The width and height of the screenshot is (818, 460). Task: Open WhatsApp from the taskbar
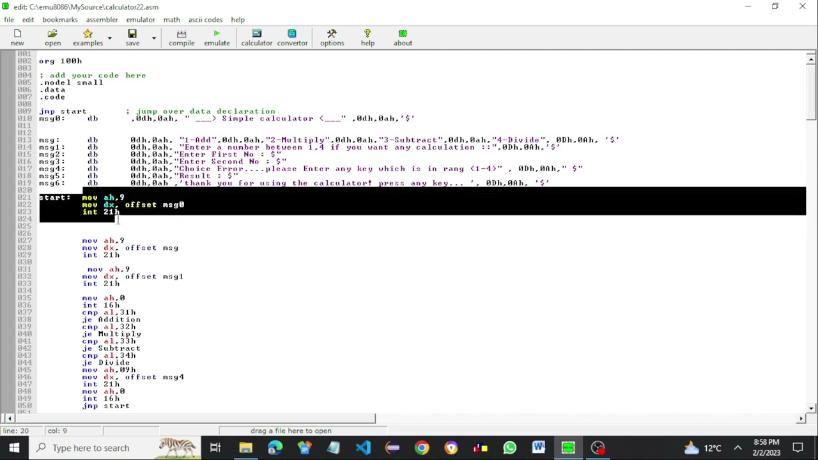[x=509, y=448]
